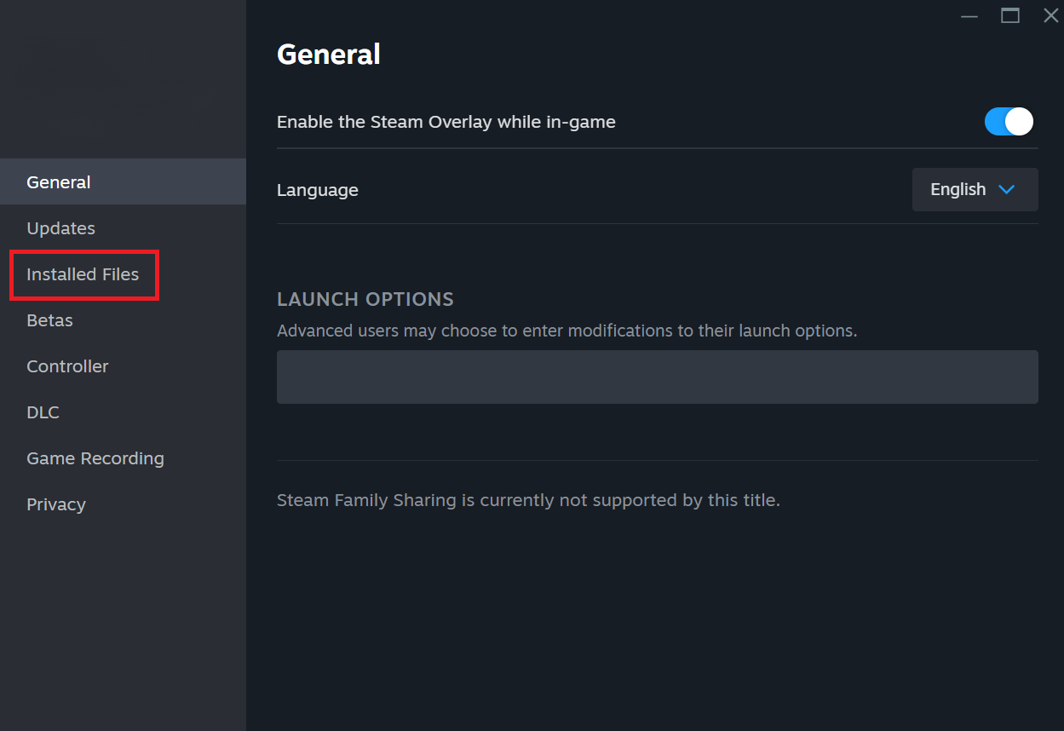Open Controller settings in sidebar
Viewport: 1064px width, 731px height.
pyautogui.click(x=67, y=366)
